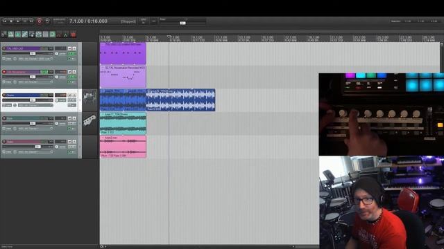
Task: Pause playback in the transport
Action: [25, 21]
